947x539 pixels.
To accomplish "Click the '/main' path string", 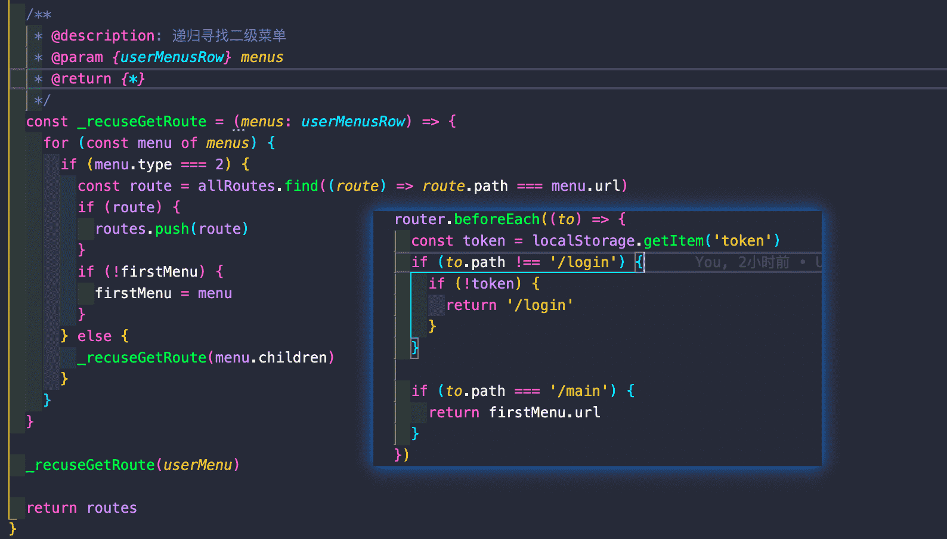I will click(578, 391).
